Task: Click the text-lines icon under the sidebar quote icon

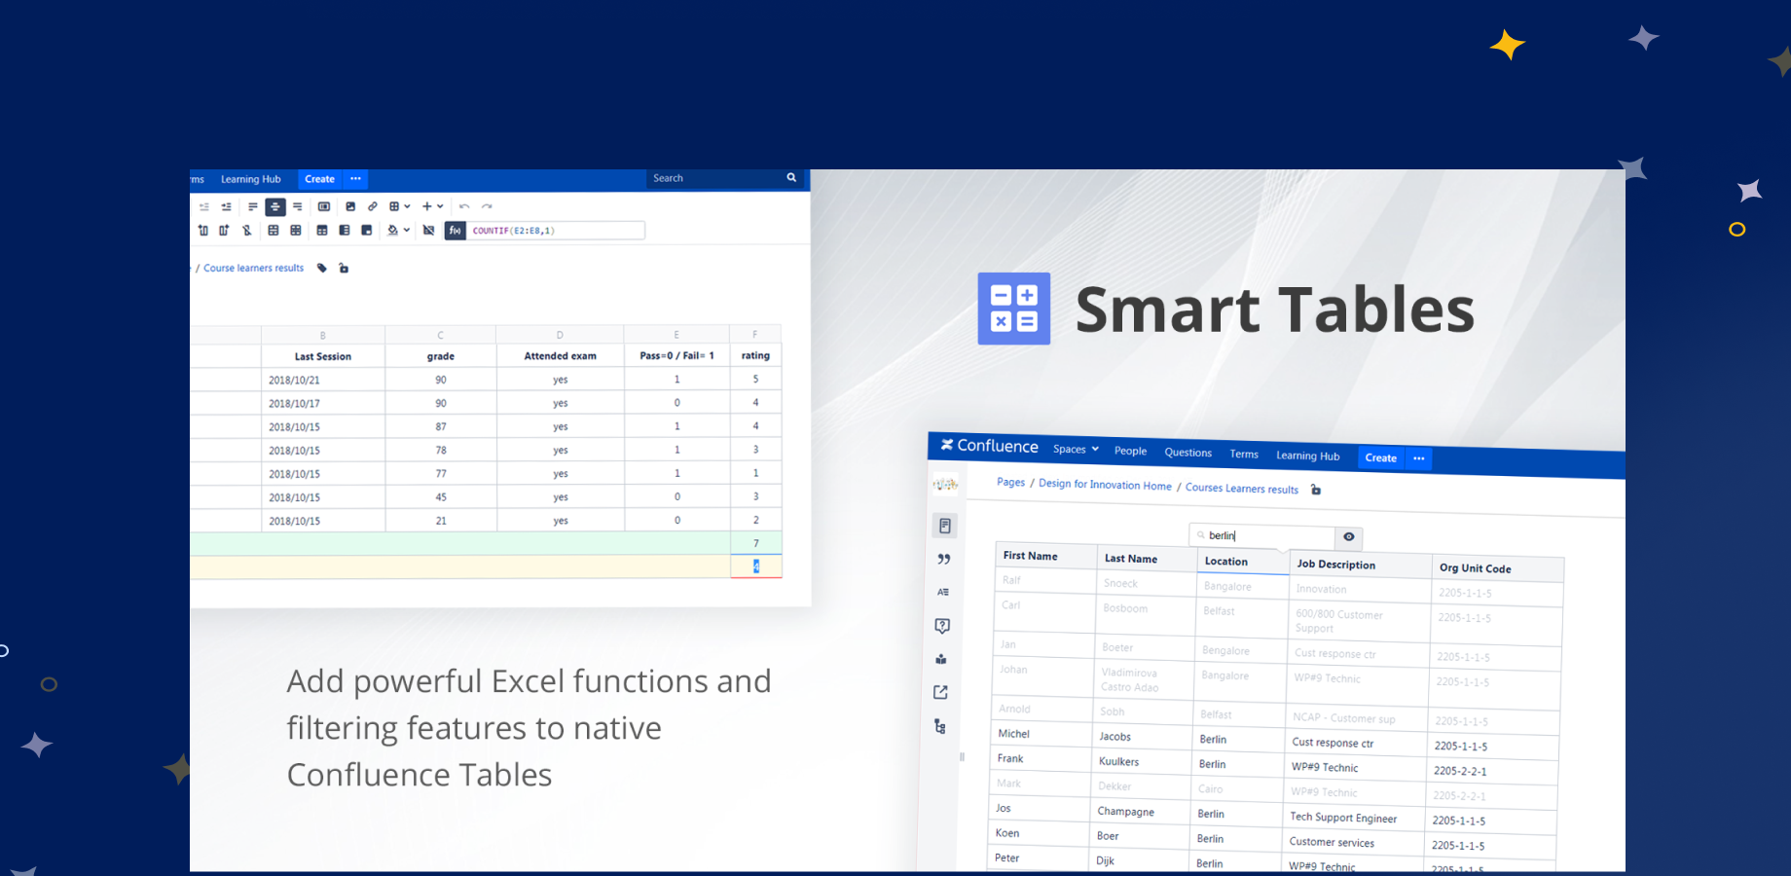Action: coord(942,592)
